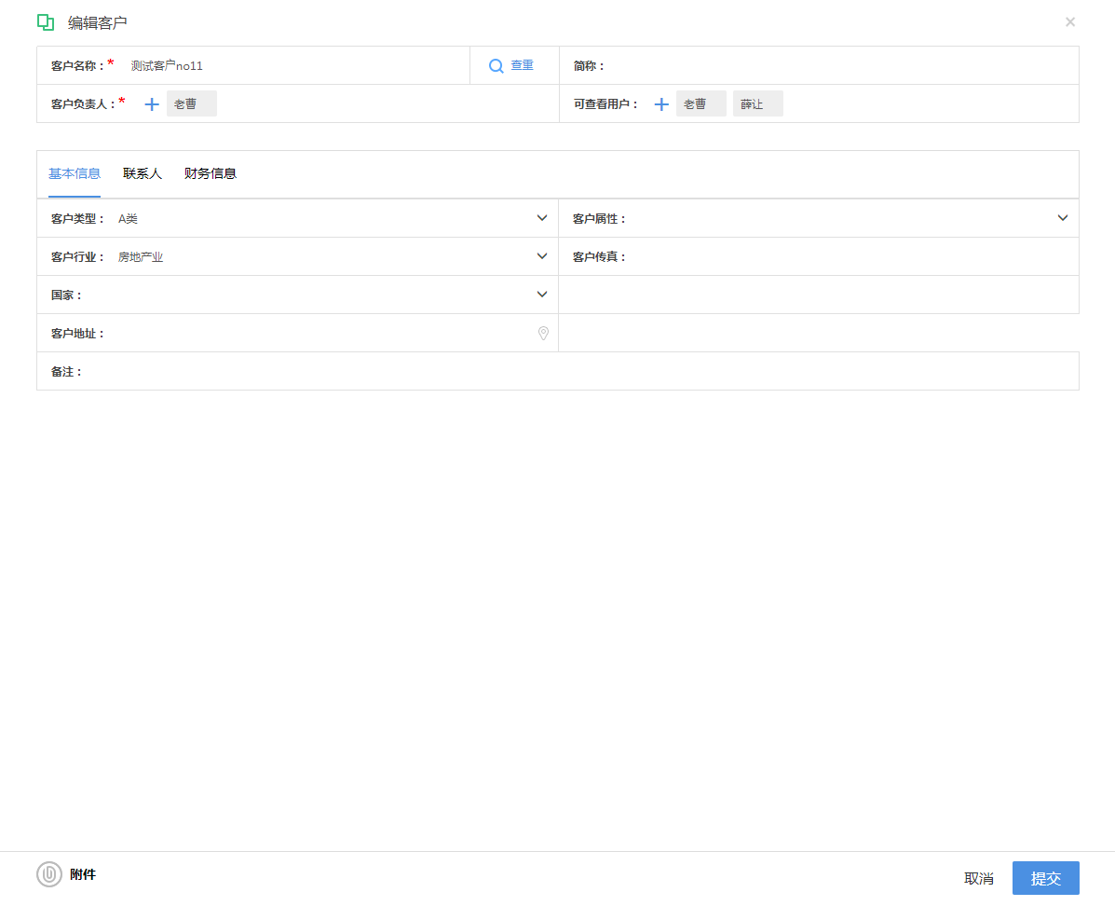Screen dimensions: 1115x906
Task: Click the 查重 link
Action: (522, 65)
